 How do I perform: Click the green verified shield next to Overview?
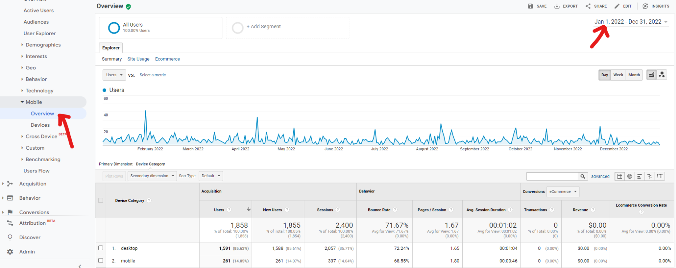coord(128,7)
